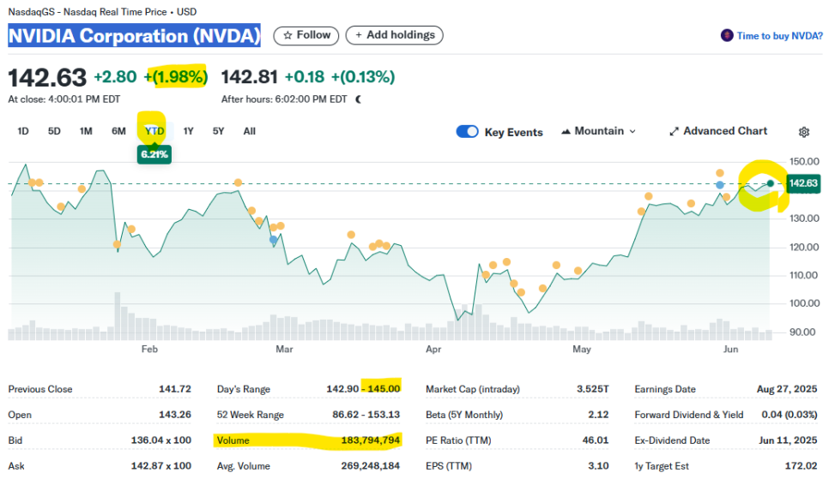Viewport: 829px width, 479px height.
Task: Click the PE Ratio (TTM) value 46.01
Action: click(x=596, y=440)
